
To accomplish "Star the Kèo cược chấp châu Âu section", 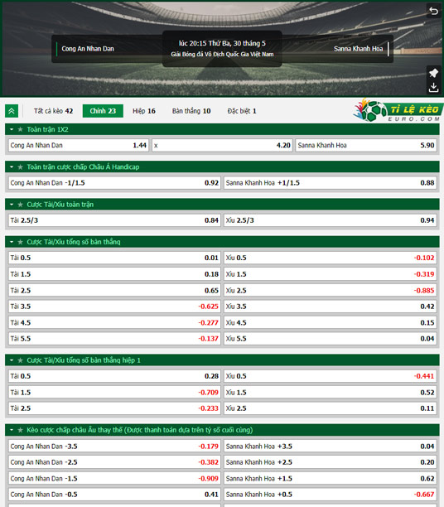I will click(21, 430).
